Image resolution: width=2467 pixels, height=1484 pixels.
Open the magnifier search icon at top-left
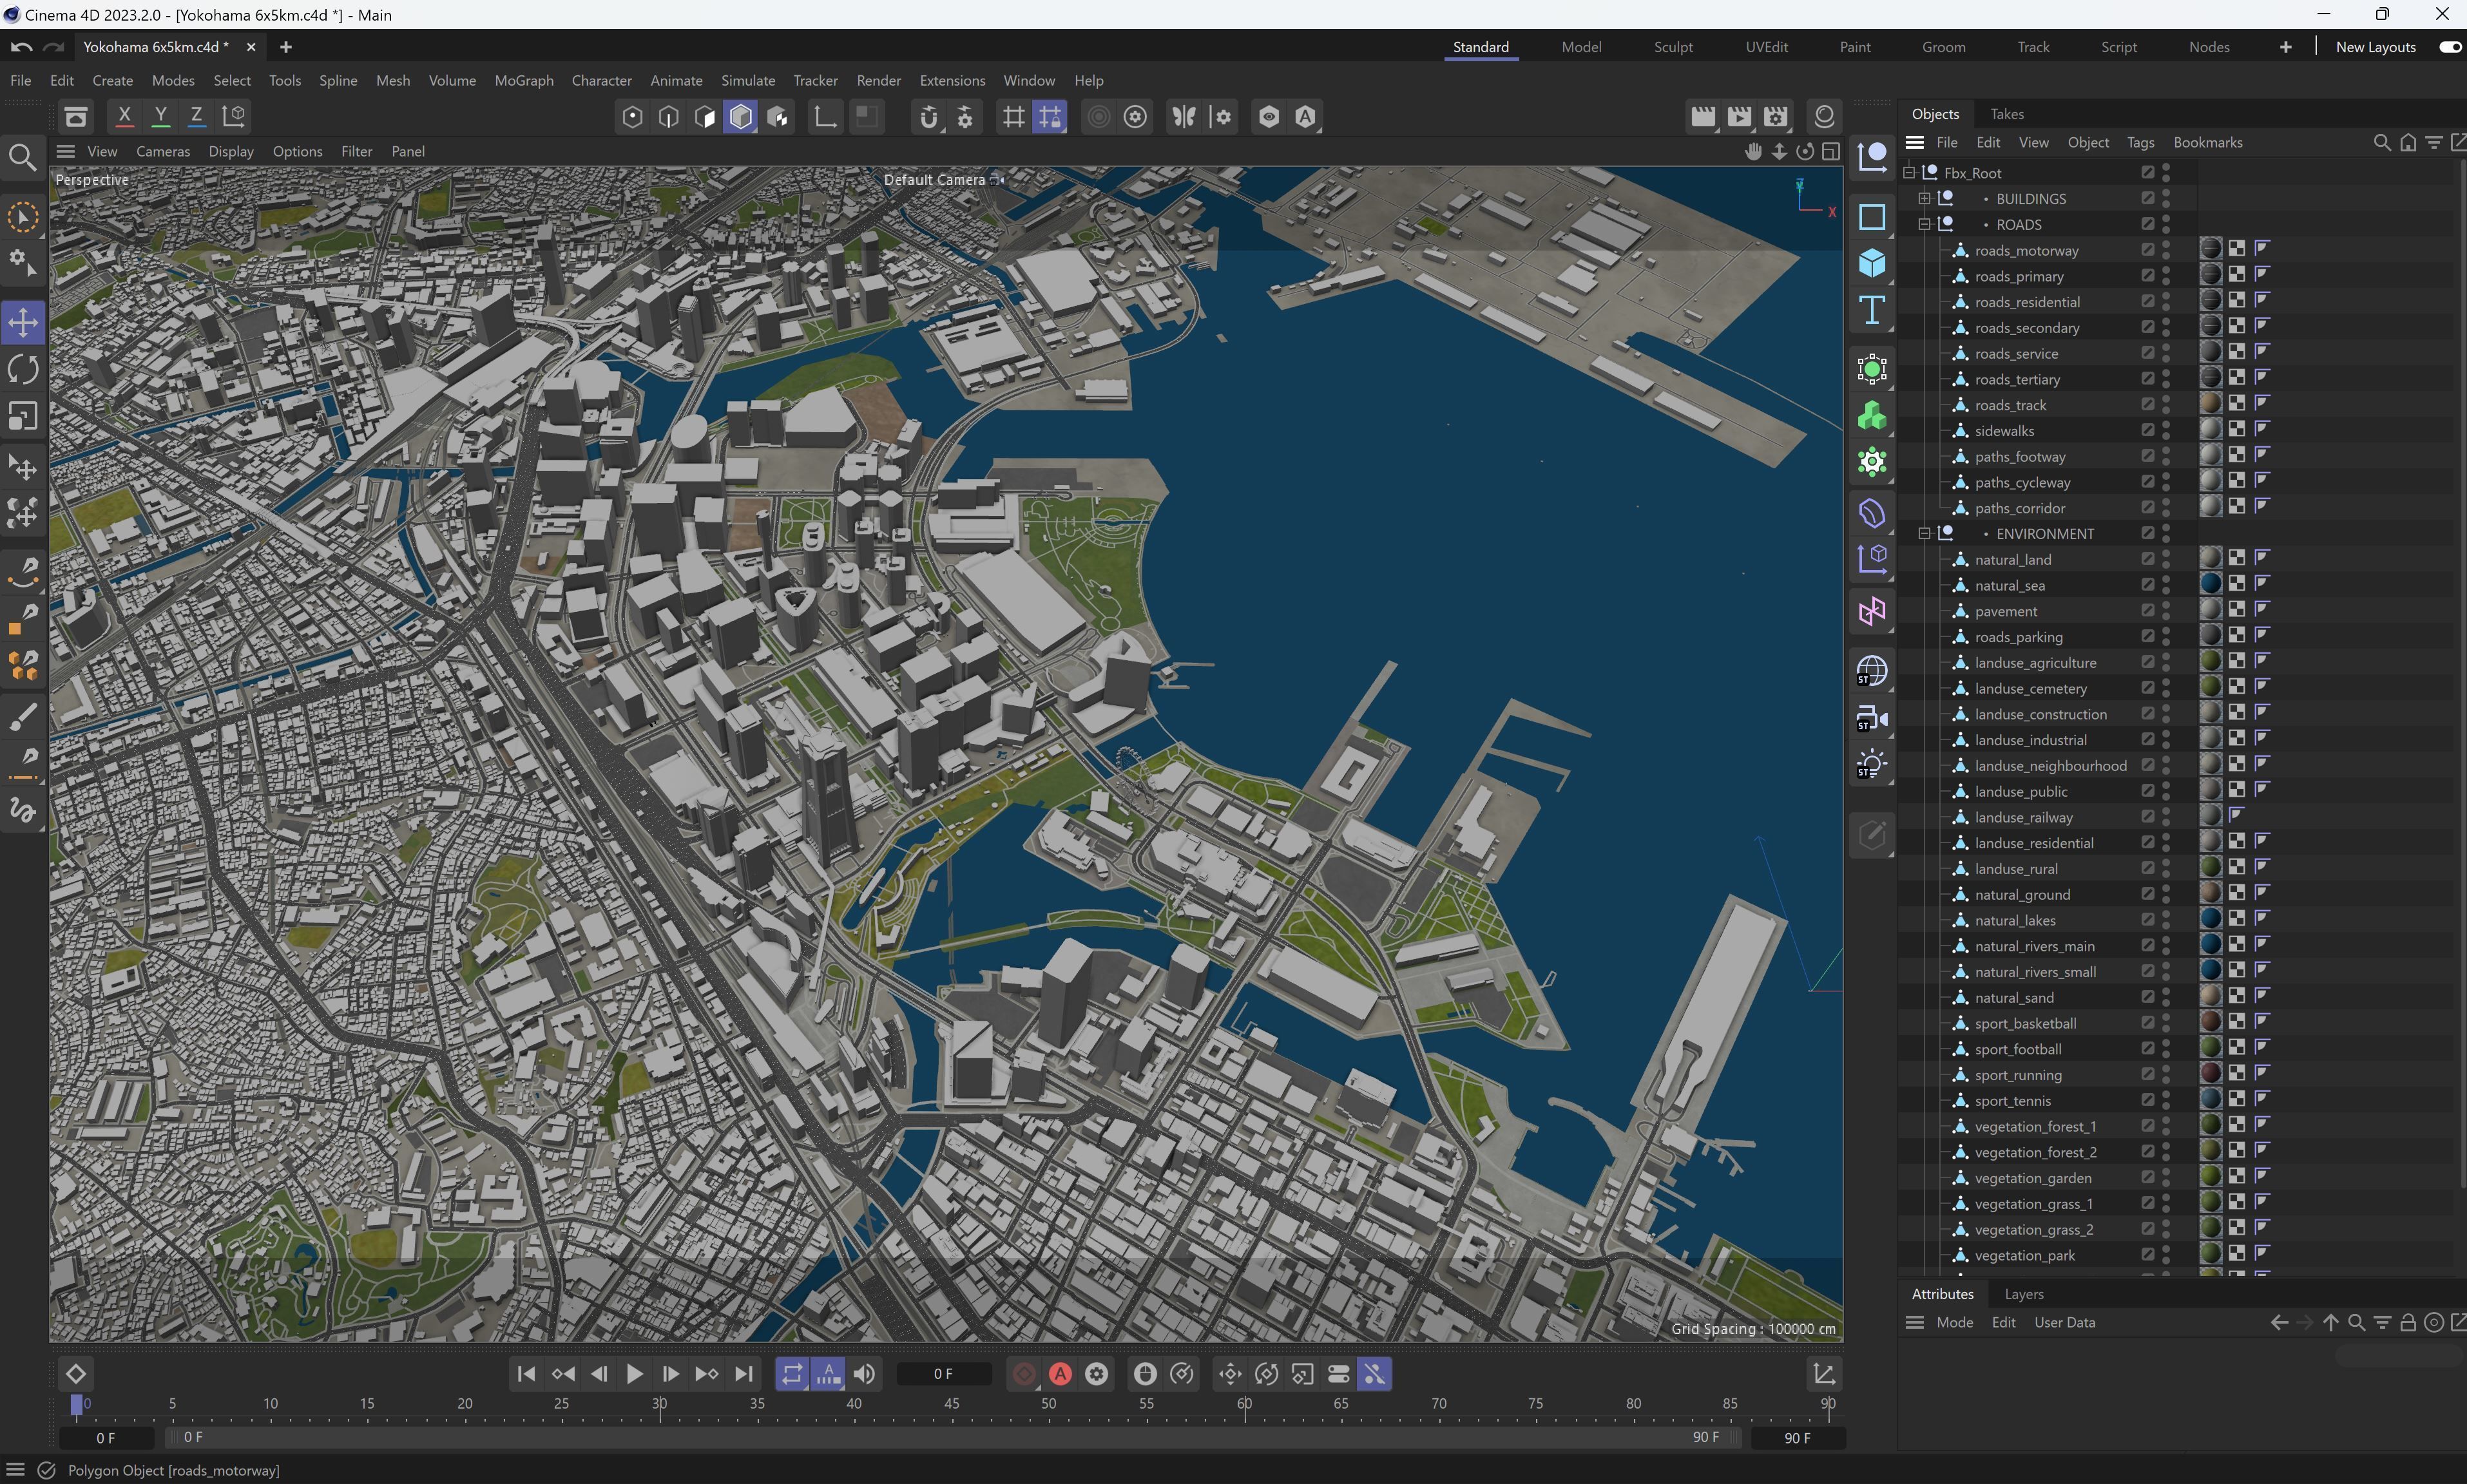[23, 157]
